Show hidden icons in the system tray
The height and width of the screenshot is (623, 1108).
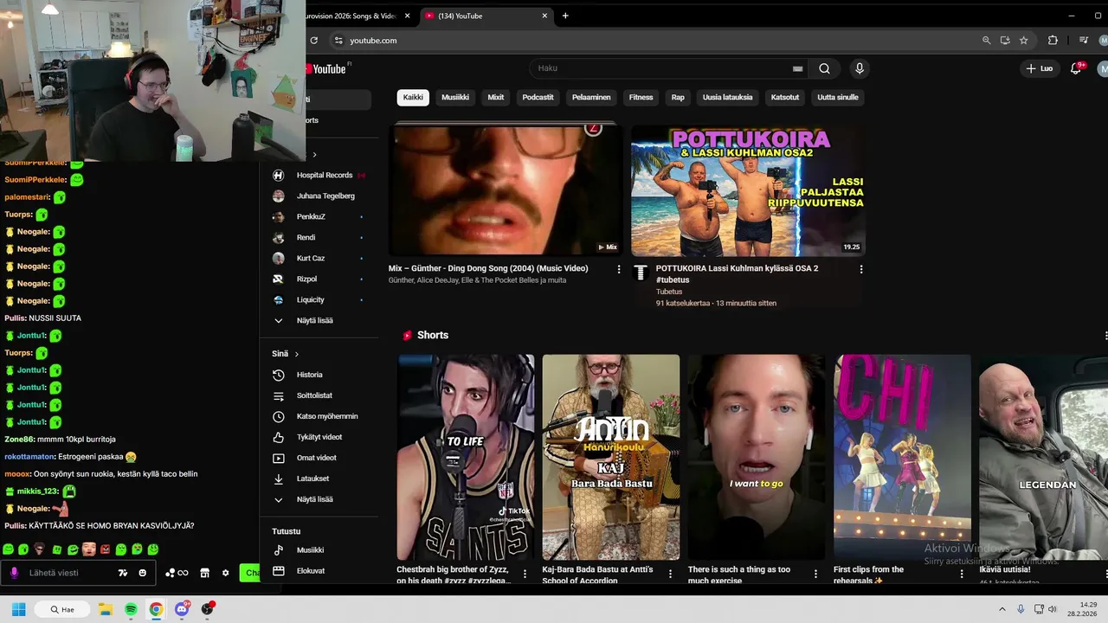point(1002,609)
